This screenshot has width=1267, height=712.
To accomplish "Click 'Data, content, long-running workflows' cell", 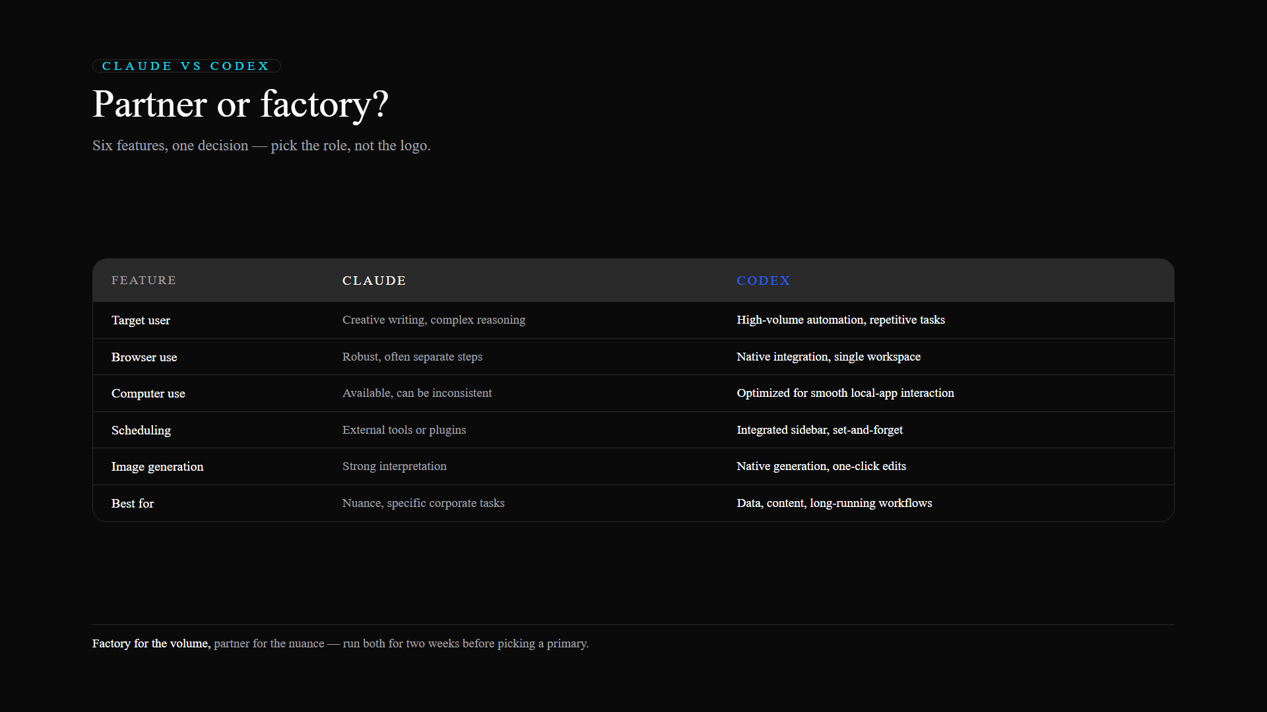I will coord(835,503).
